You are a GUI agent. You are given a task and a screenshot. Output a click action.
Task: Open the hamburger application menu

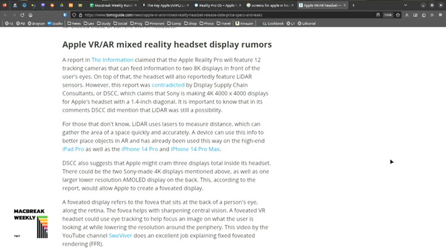click(x=441, y=15)
